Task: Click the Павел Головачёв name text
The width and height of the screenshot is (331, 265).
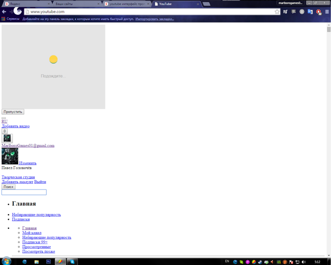Action: pyautogui.click(x=17, y=168)
